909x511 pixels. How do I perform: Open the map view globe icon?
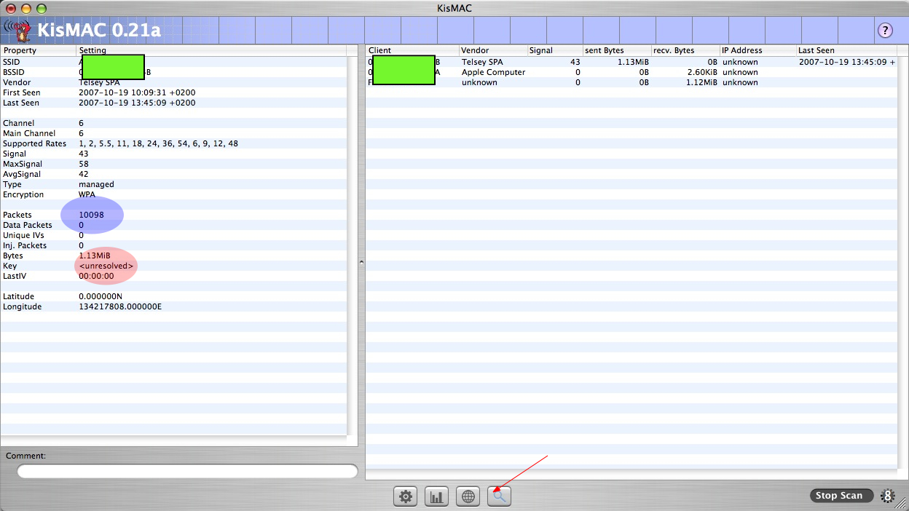click(x=468, y=496)
